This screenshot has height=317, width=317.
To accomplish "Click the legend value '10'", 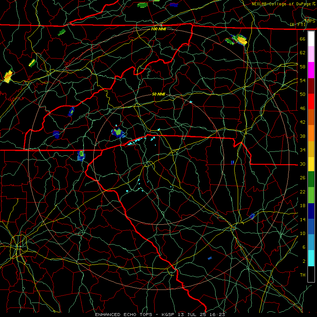I will click(x=303, y=233).
